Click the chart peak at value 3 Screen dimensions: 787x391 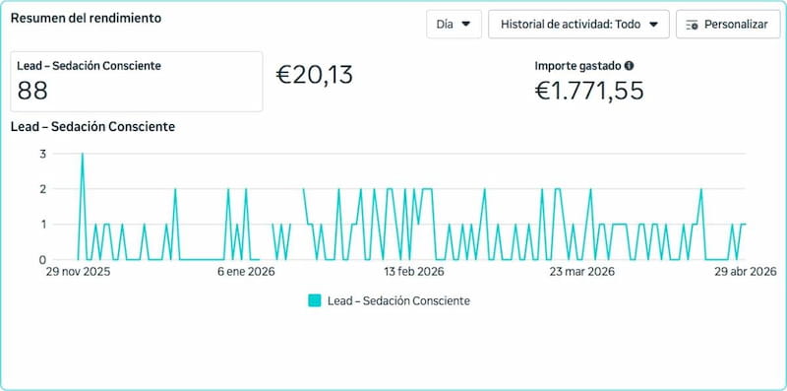[x=83, y=154]
